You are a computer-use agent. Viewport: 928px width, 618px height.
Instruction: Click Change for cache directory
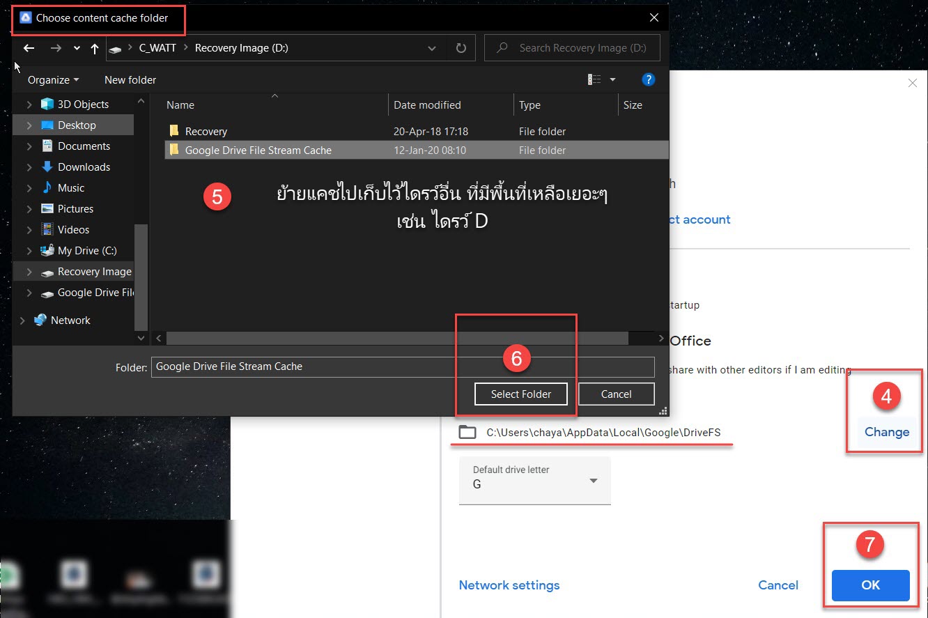[x=887, y=432]
